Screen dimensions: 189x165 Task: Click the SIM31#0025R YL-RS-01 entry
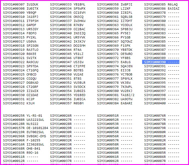(x=22, y=116)
